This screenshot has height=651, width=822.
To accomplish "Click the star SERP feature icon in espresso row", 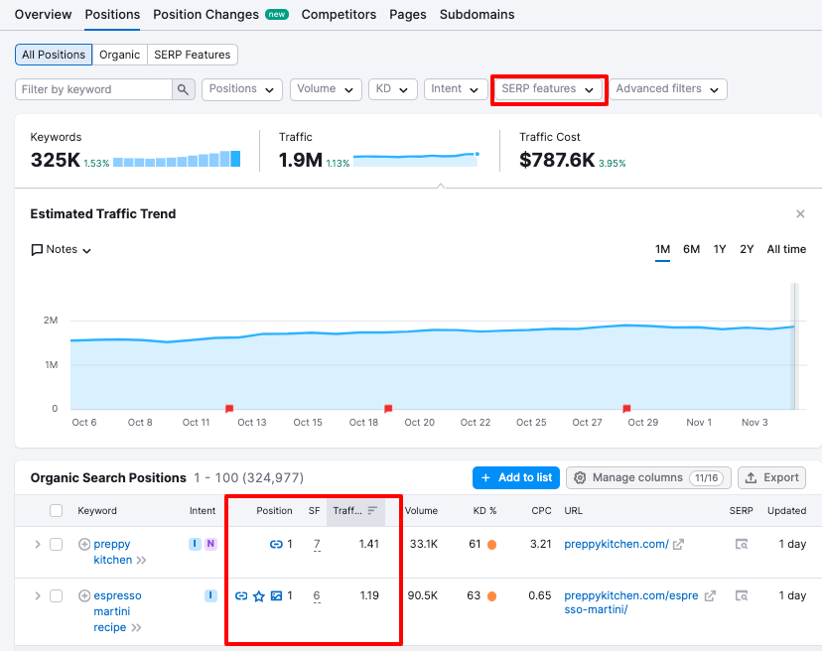I will [259, 596].
